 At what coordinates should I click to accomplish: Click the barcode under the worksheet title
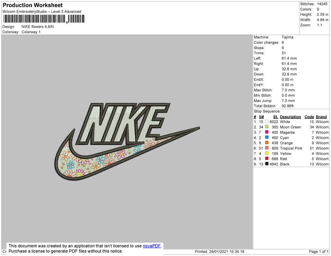pos(44,19)
